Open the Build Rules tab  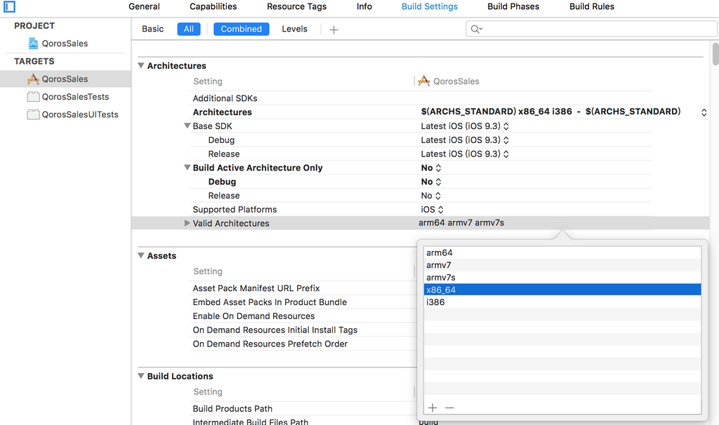591,6
